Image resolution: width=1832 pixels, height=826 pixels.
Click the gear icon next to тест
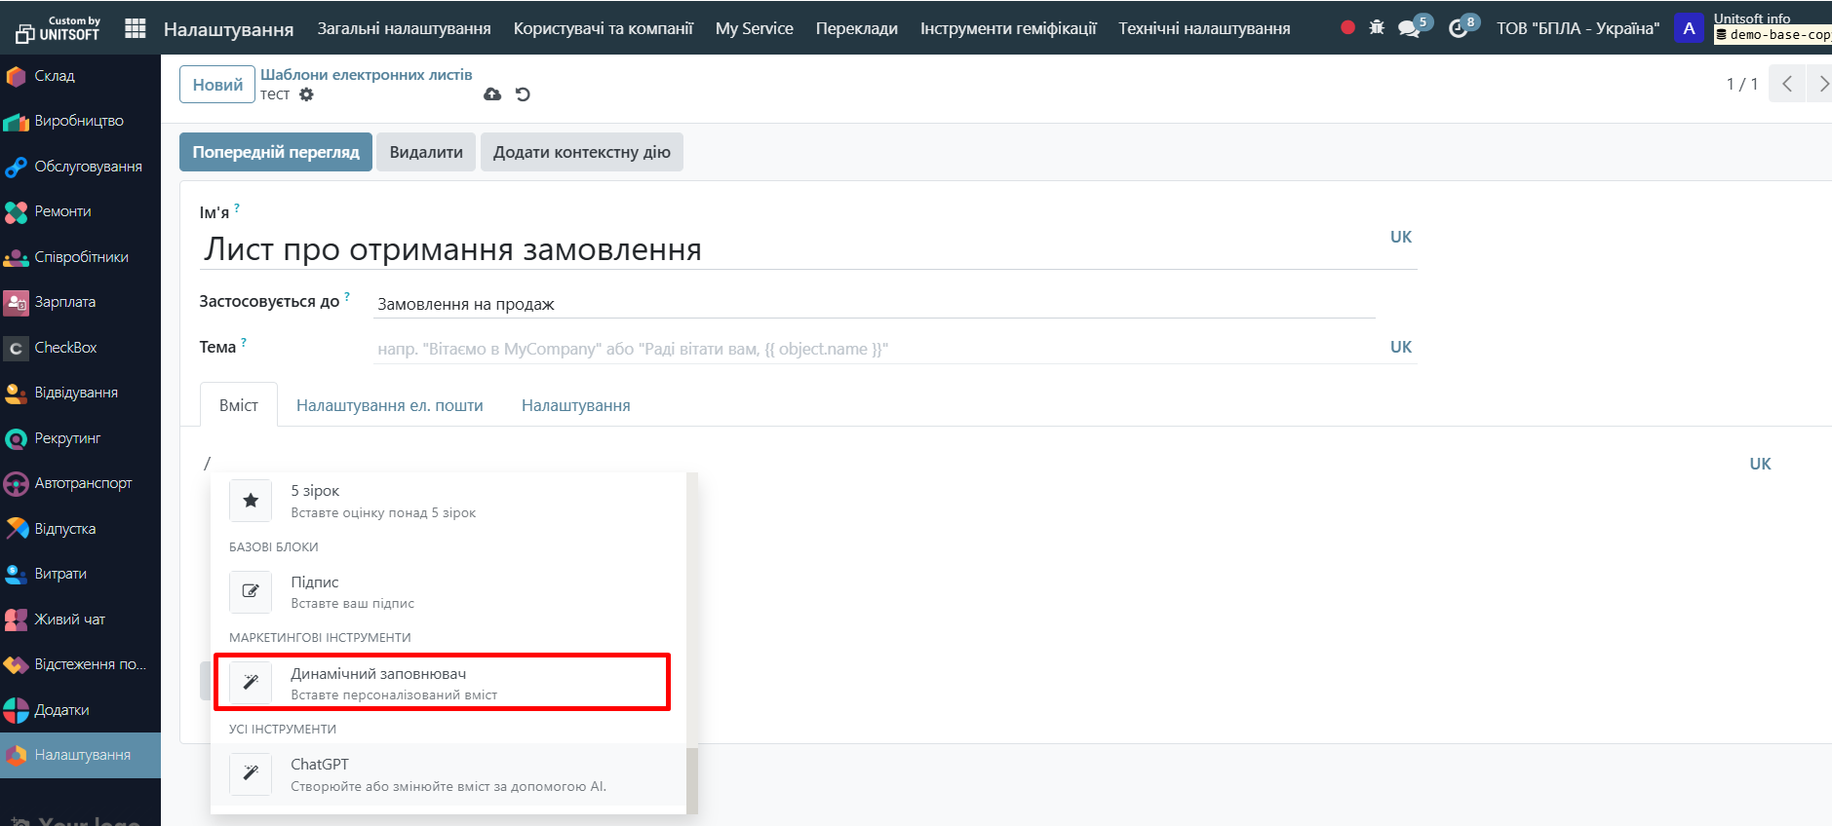(x=306, y=94)
